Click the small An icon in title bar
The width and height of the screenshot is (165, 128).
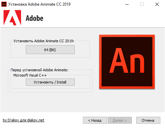click(x=4, y=4)
